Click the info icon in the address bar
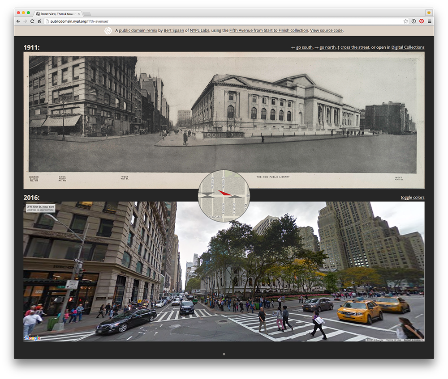The image size is (448, 379). coord(414,21)
